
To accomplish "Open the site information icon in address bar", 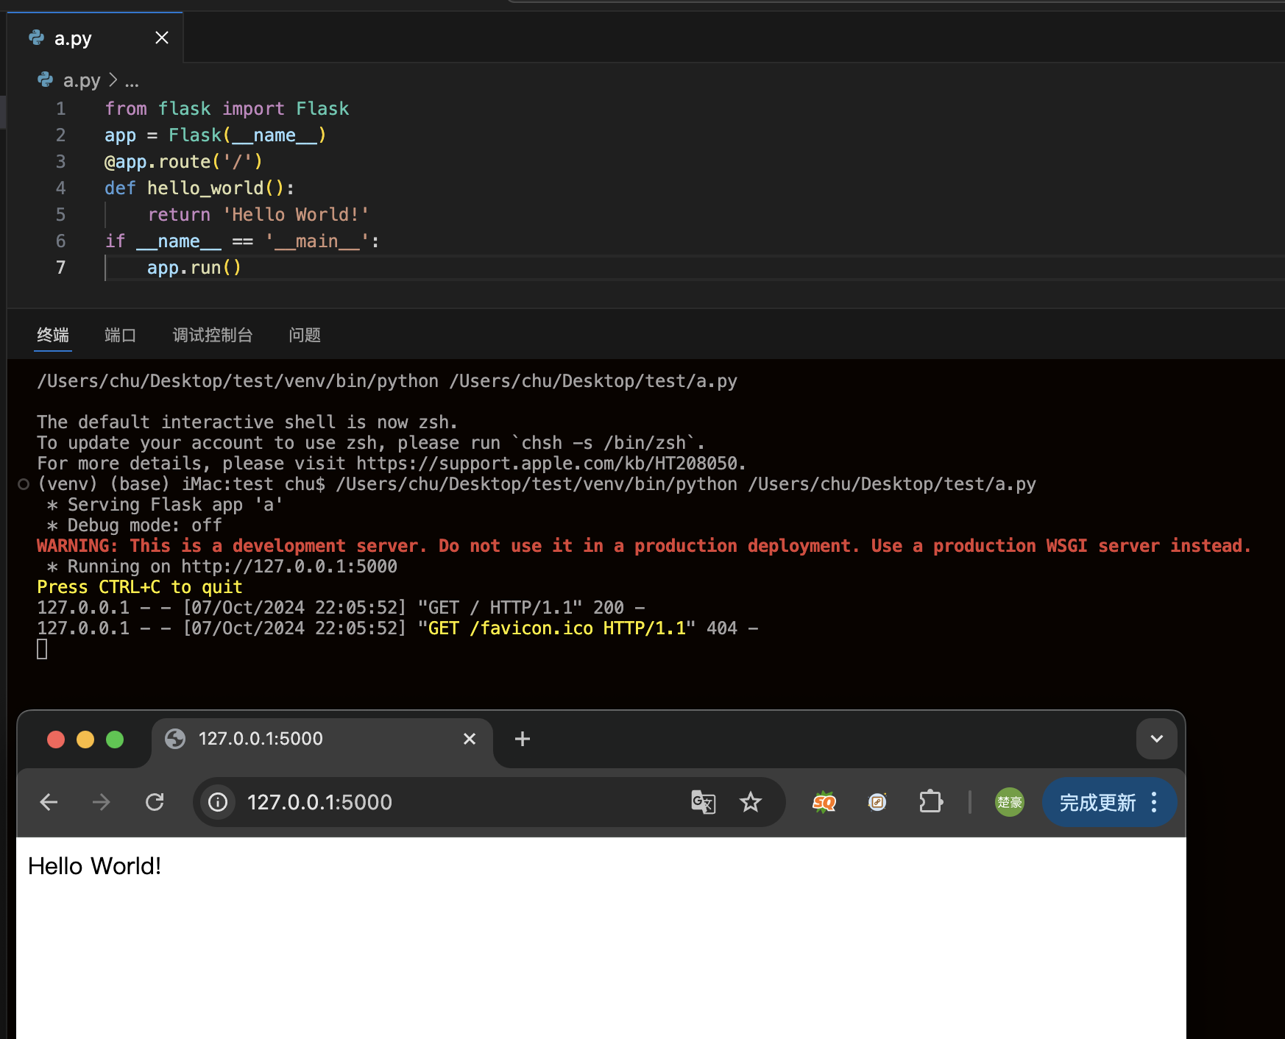I will pos(218,802).
